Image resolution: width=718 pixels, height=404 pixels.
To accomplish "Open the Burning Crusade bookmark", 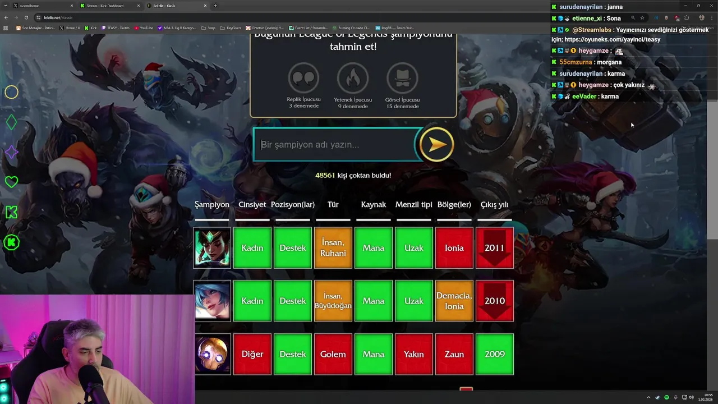I will pyautogui.click(x=351, y=27).
